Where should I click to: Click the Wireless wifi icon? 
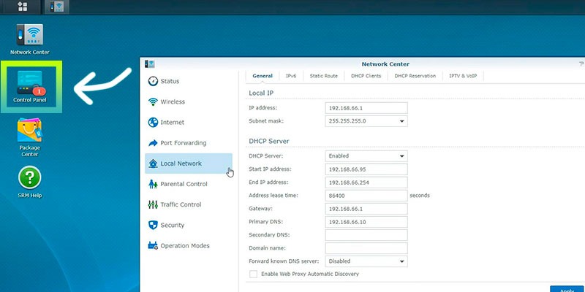pos(153,101)
